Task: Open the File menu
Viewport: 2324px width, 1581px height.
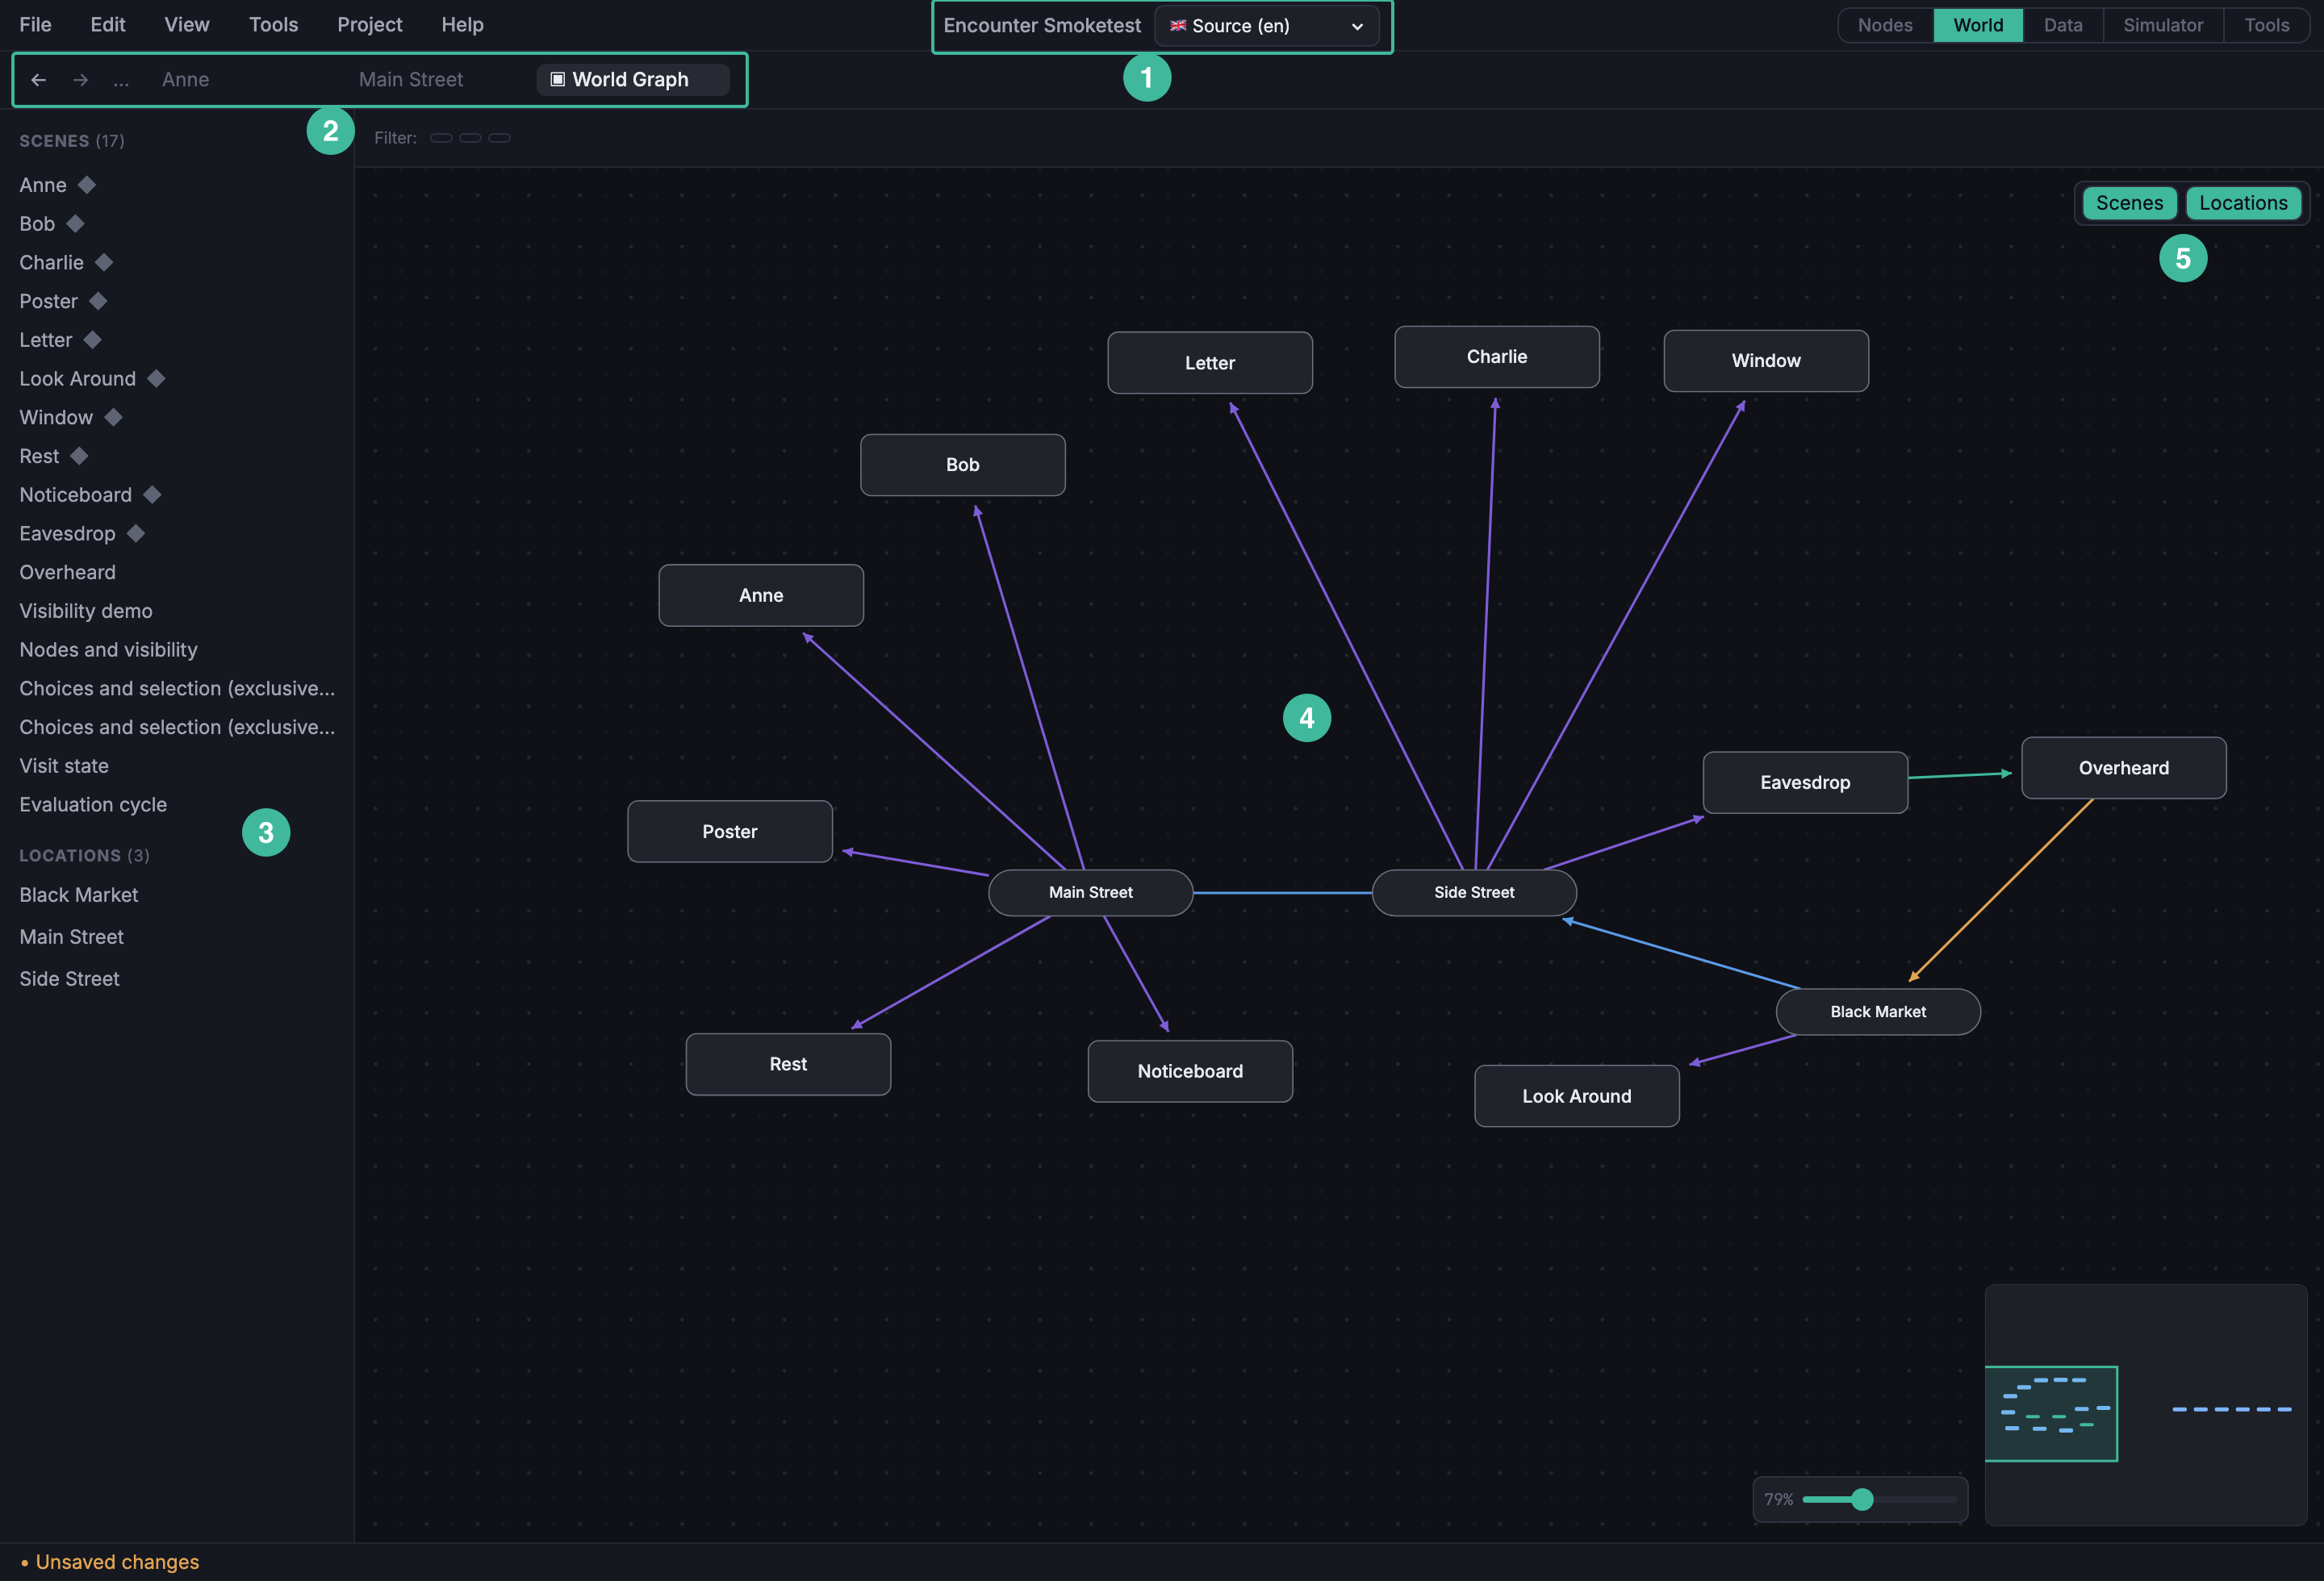Action: tap(35, 25)
